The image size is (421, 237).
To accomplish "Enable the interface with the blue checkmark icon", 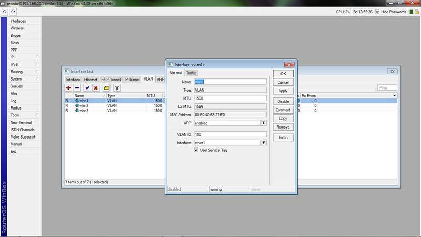I will (87, 88).
